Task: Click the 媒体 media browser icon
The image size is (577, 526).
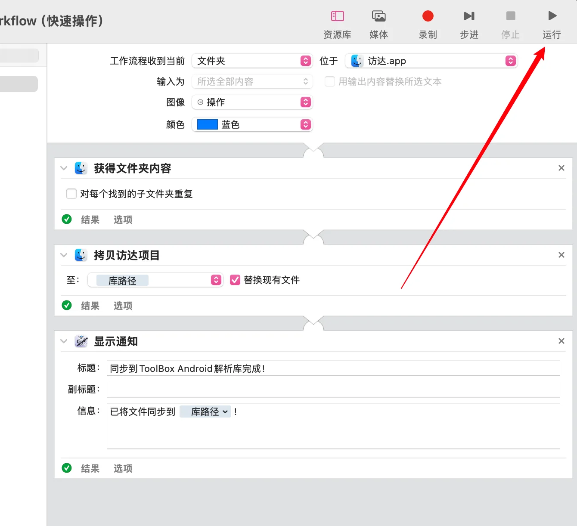Action: point(378,17)
